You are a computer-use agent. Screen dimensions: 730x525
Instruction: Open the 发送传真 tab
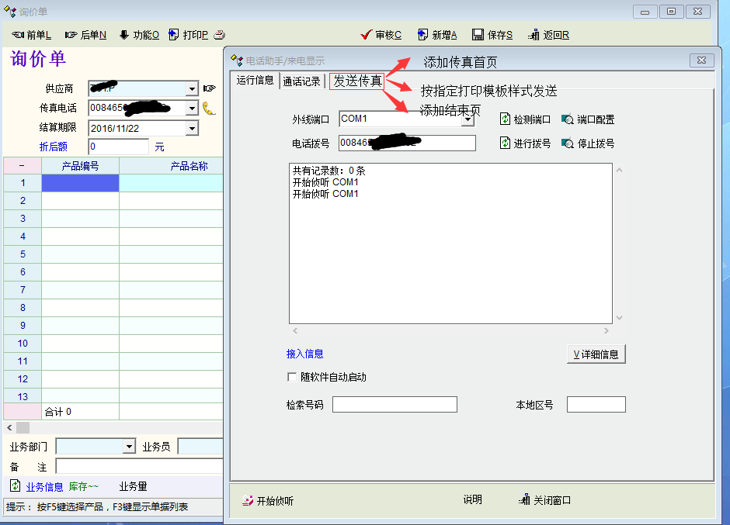tap(357, 81)
